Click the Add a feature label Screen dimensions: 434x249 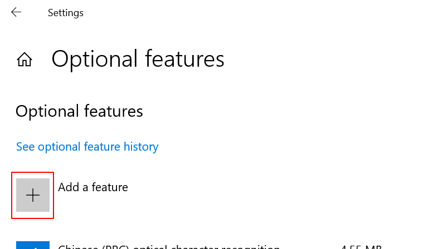tap(93, 187)
